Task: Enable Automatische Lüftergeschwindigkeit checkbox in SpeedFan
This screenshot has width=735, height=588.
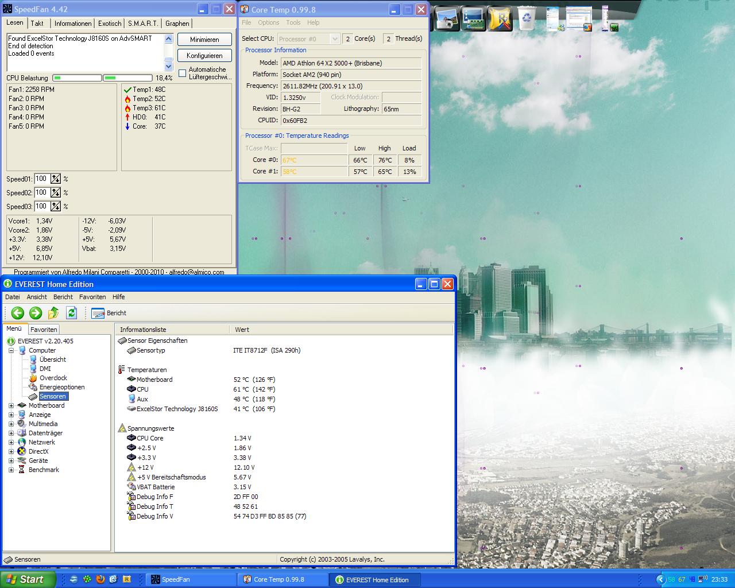Action: 183,73
